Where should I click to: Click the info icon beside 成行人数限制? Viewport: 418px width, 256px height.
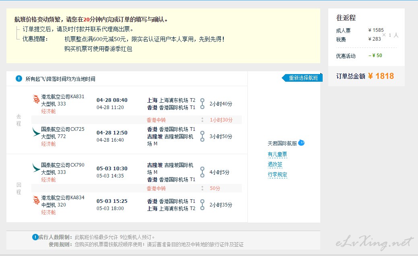(35, 237)
